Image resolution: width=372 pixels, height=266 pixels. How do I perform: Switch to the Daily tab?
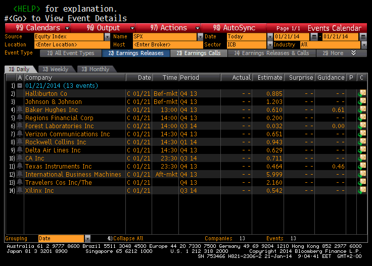pos(19,69)
